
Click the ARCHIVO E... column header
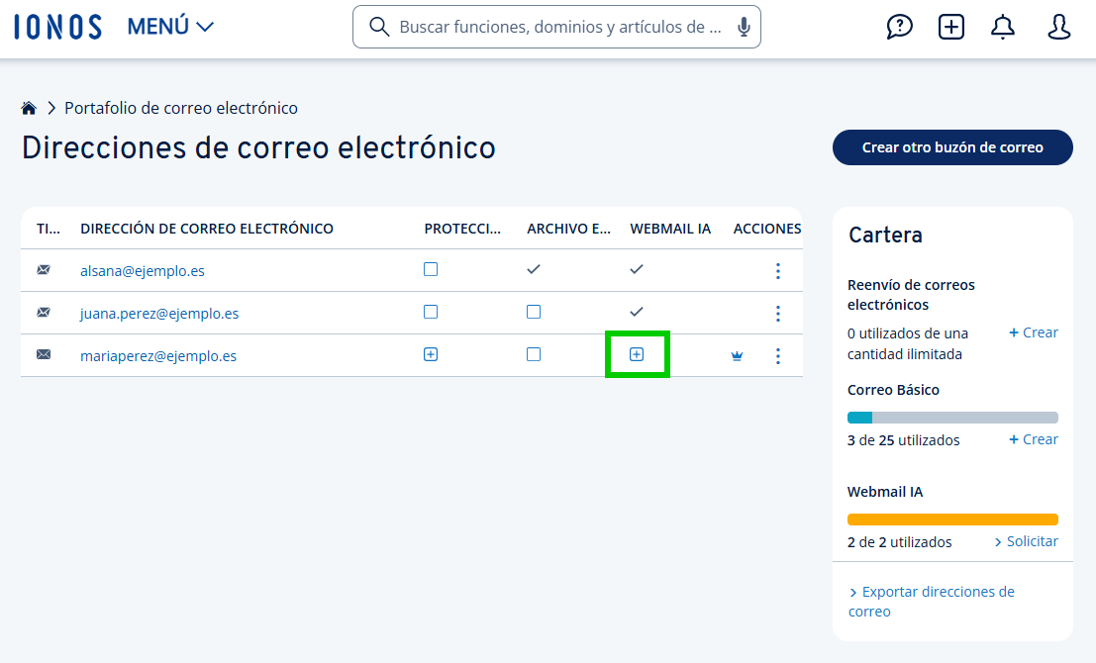568,229
